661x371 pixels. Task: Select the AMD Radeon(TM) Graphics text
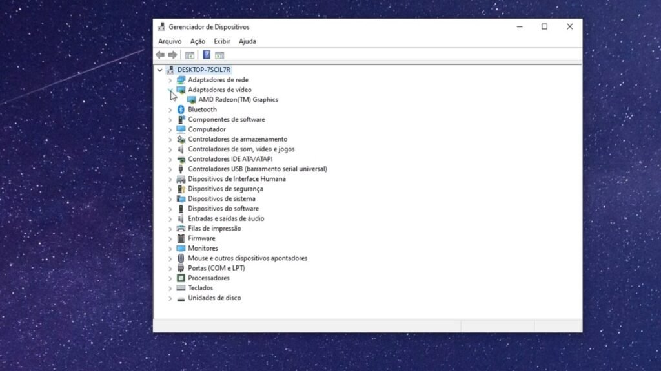238,100
